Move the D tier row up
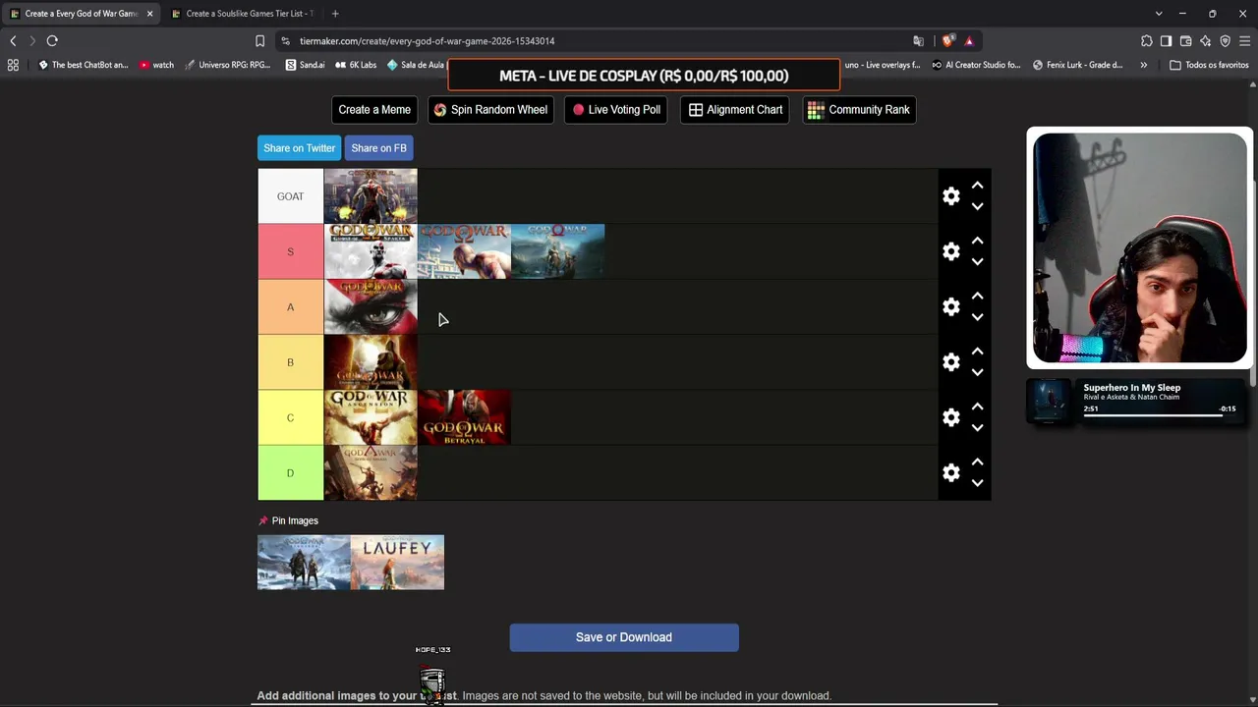This screenshot has width=1258, height=707. pos(977,462)
